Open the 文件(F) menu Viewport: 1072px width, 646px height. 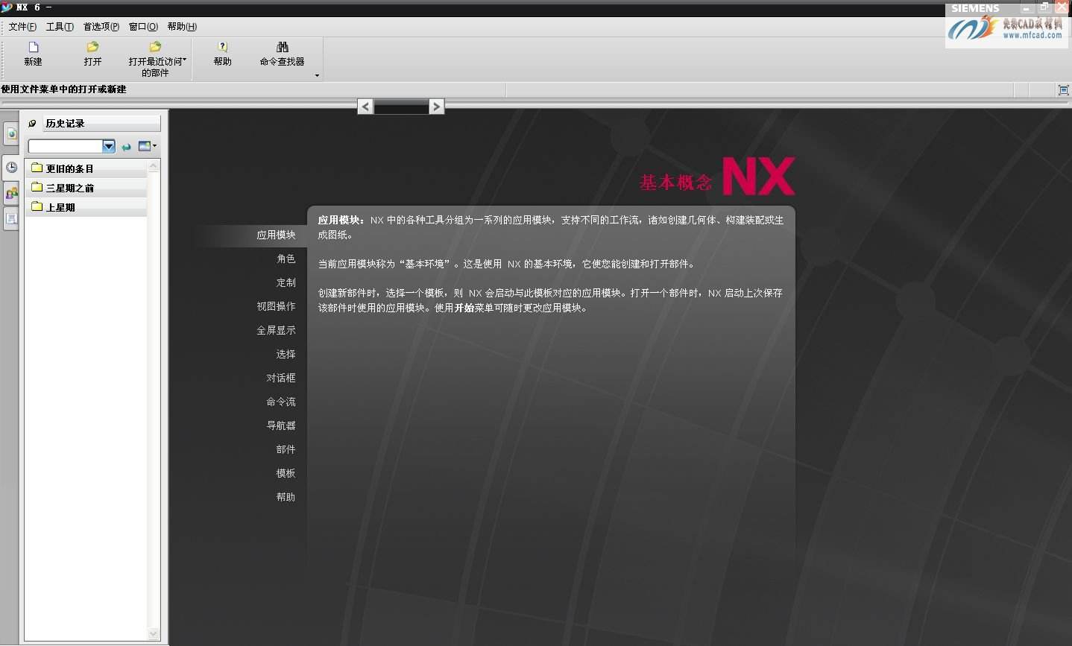pos(22,26)
